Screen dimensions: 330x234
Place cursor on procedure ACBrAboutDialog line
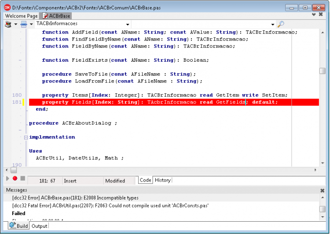pyautogui.click(x=73, y=123)
